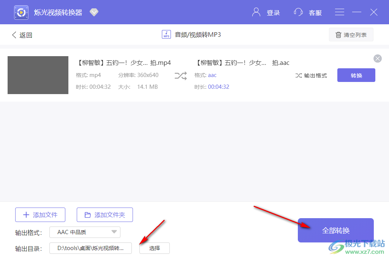Click the shuffle convert arrows icon

pos(180,76)
